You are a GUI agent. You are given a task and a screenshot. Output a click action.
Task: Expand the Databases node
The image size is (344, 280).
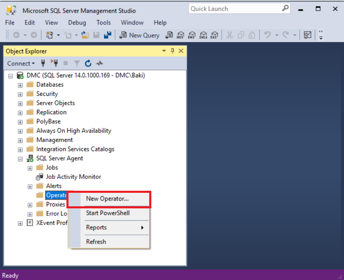[x=20, y=85]
